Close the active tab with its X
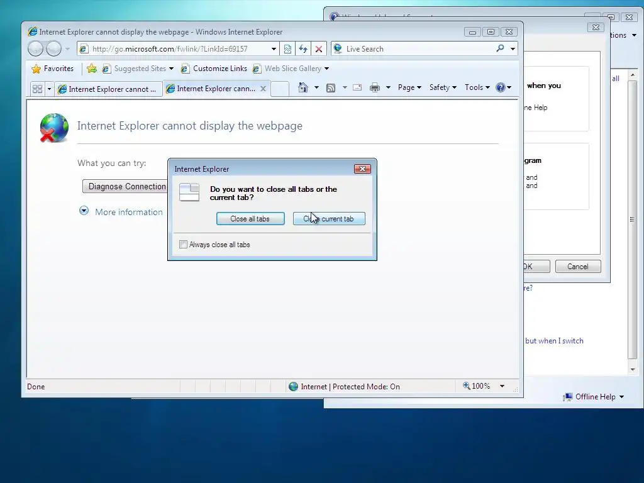 tap(264, 88)
